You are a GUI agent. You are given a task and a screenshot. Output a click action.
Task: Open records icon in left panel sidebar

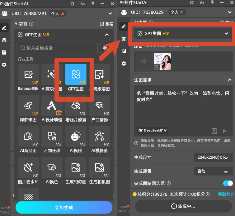(x=4, y=52)
